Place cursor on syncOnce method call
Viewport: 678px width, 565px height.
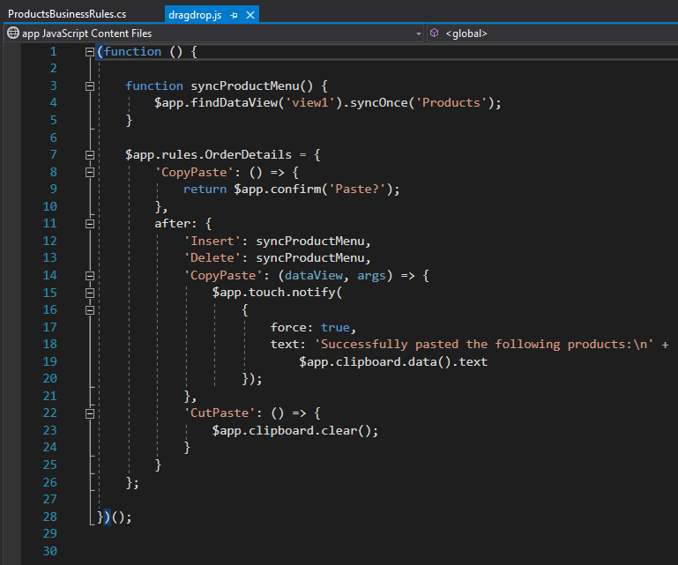pyautogui.click(x=381, y=103)
